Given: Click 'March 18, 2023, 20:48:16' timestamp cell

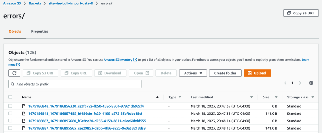Looking at the screenshot, I should (220, 128).
